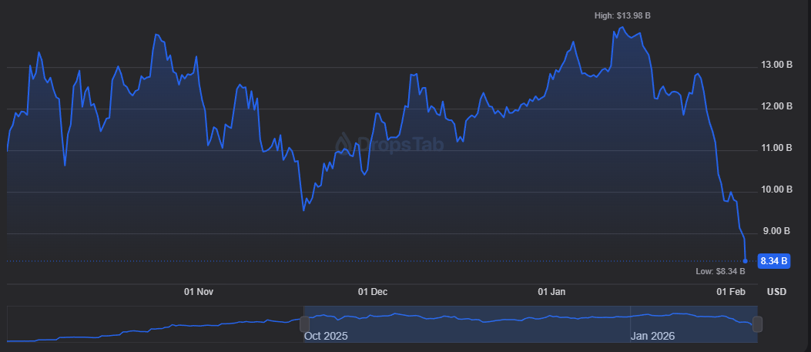Screen dimensions: 811x352
Task: Click the 12.00 B y-axis label
Action: tap(776, 106)
